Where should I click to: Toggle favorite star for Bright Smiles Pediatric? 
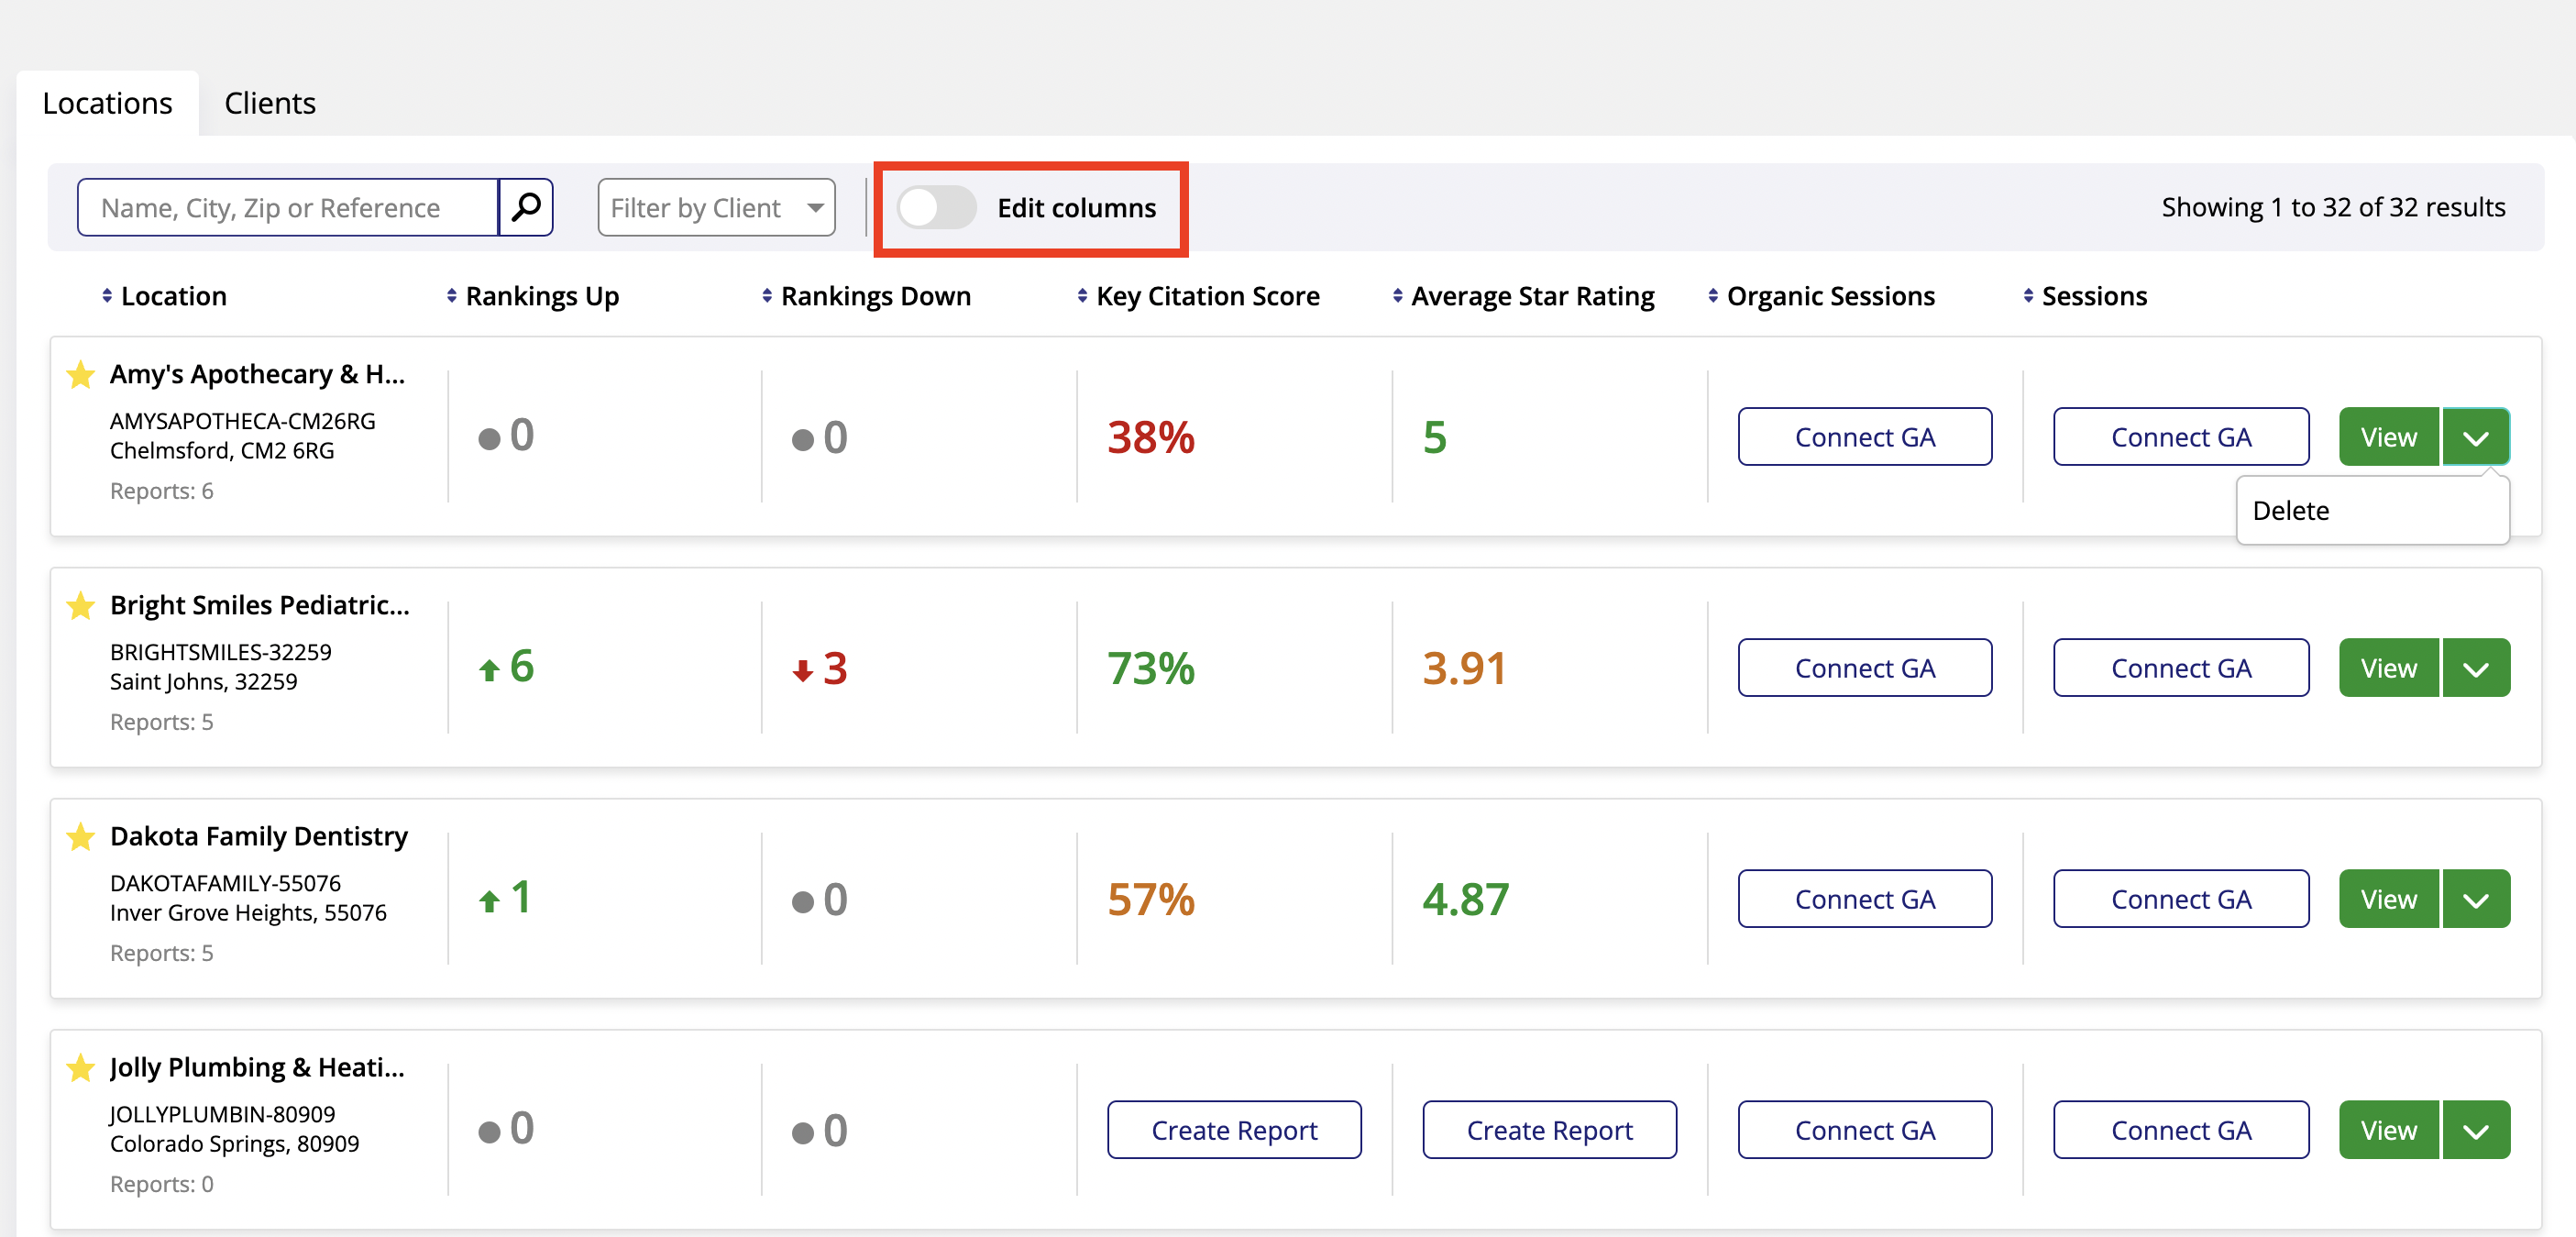point(81,606)
